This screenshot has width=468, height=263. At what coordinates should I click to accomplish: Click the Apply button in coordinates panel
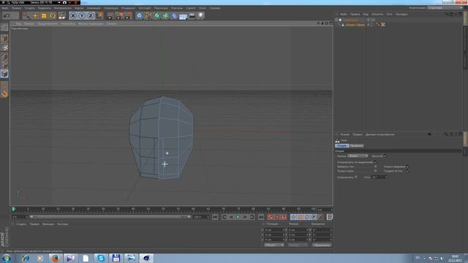pyautogui.click(x=322, y=245)
